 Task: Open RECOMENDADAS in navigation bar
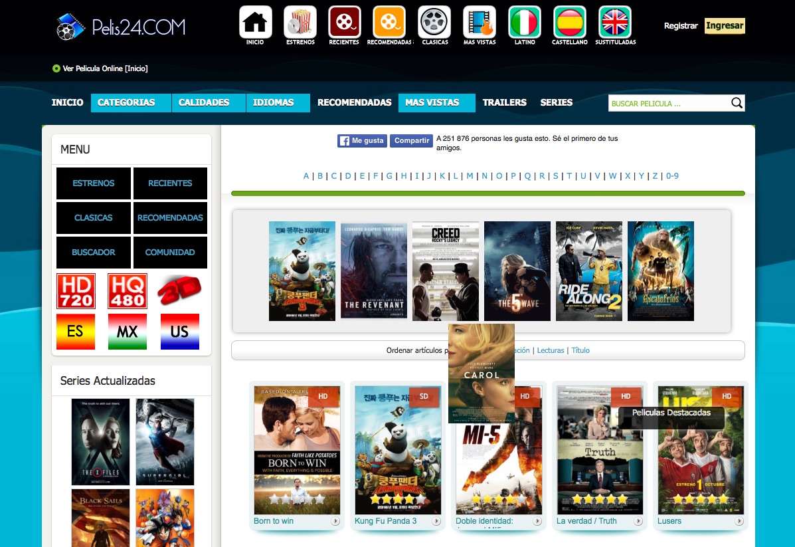[355, 102]
